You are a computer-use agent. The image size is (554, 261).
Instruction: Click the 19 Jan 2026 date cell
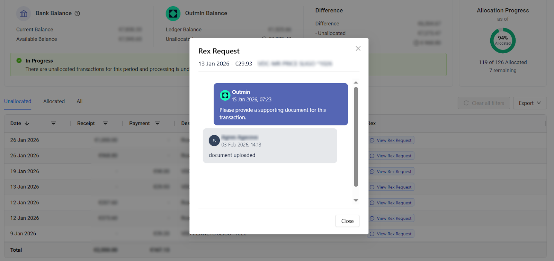(25, 171)
